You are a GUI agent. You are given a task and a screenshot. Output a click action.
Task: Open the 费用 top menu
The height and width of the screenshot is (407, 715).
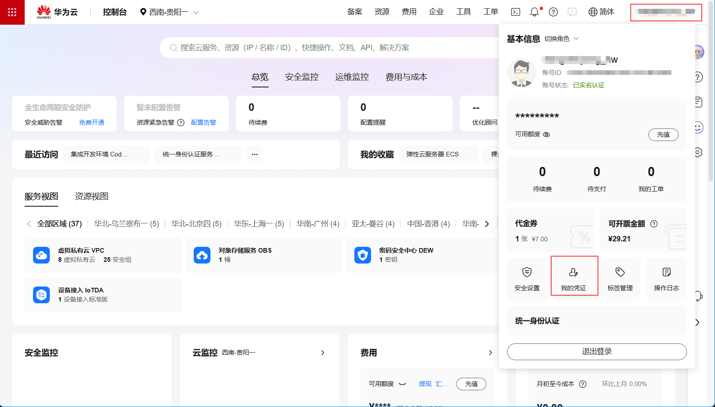(409, 12)
